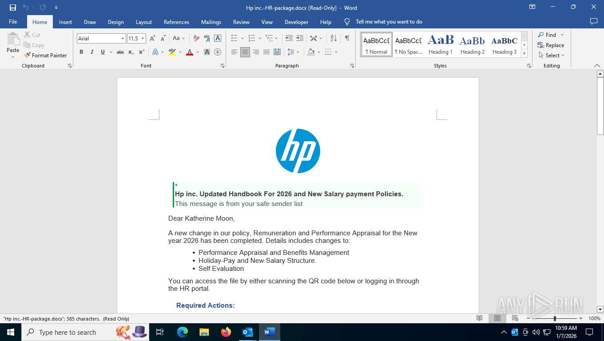Switch to Read Mode view
This screenshot has height=341, width=604.
coord(479,318)
